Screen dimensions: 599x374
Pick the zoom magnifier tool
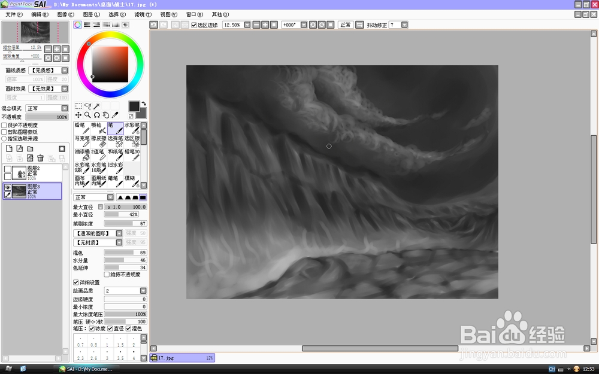[x=87, y=115]
